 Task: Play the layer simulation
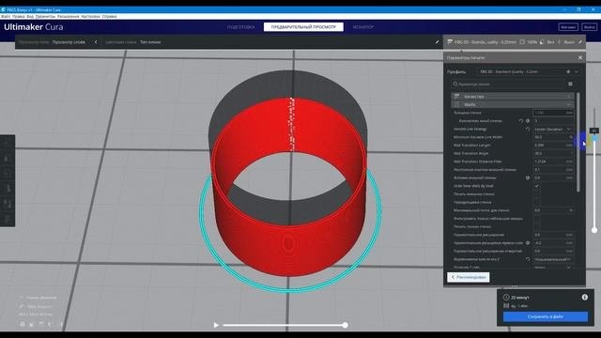(x=216, y=325)
